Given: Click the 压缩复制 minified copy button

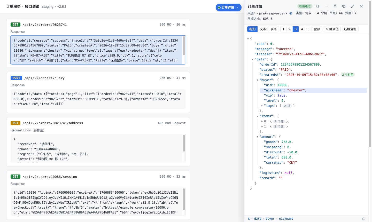Looking at the screenshot, I should coord(350,29).
